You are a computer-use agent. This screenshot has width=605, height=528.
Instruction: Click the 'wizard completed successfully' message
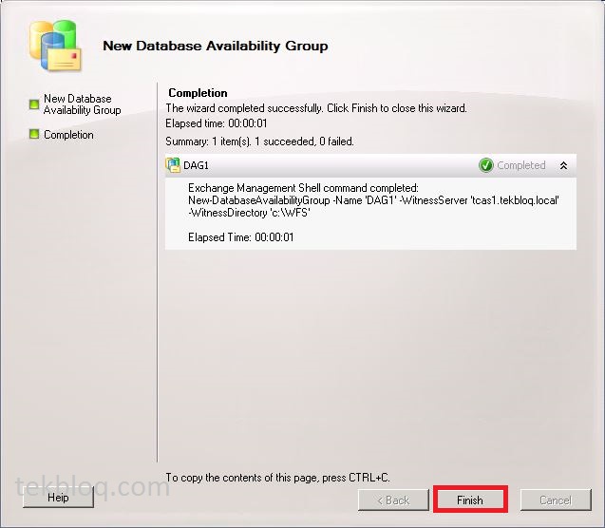[x=316, y=108]
